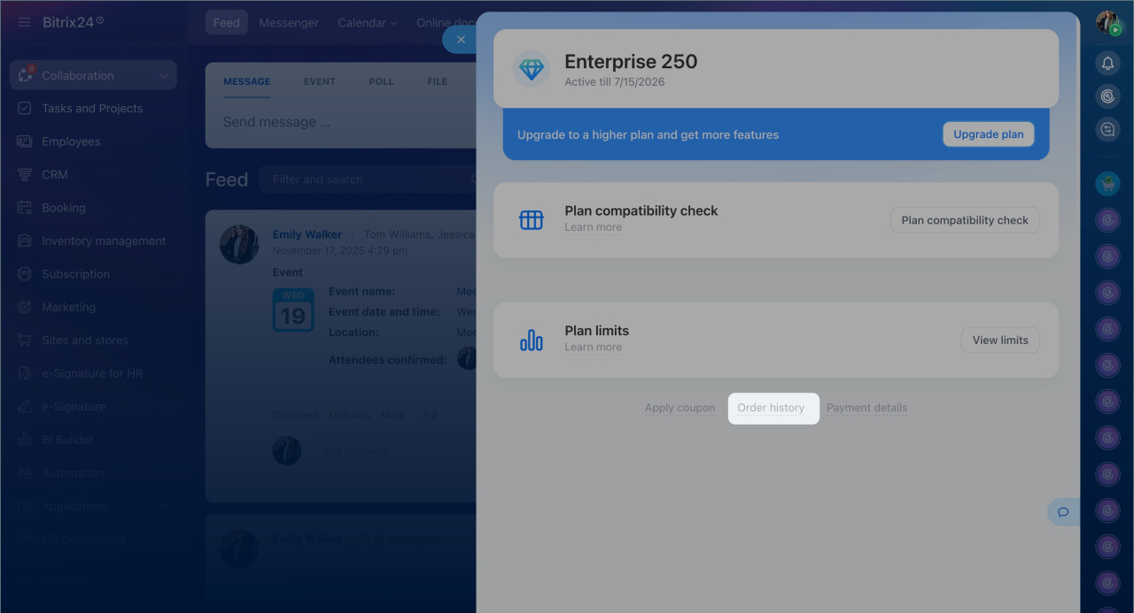
Task: Open Tasks and Projects in sidebar
Action: [x=92, y=108]
